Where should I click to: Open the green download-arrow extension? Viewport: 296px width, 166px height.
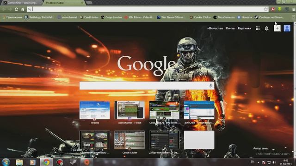(279, 9)
